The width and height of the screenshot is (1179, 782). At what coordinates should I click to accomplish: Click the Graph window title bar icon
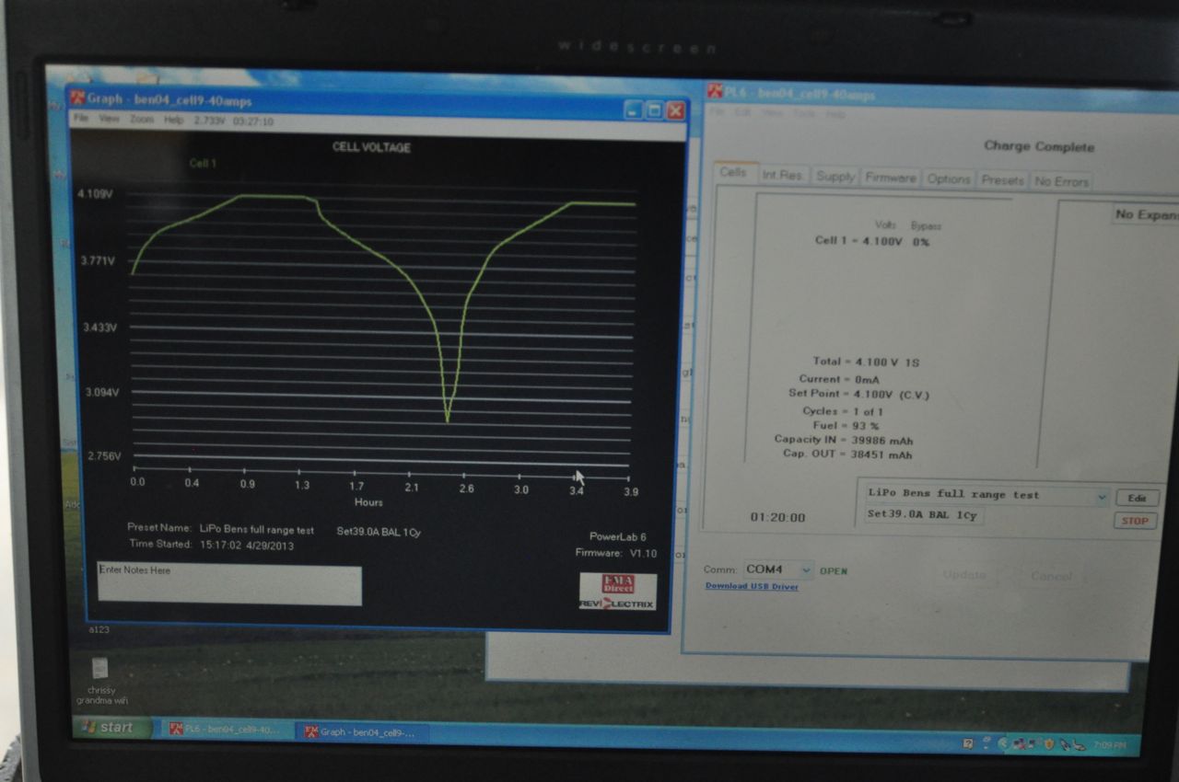[78, 99]
